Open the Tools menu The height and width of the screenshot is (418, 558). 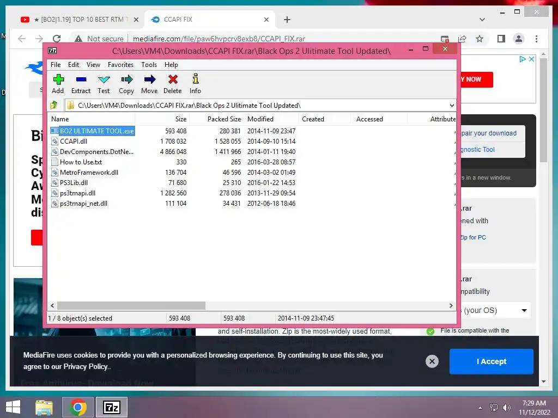pyautogui.click(x=149, y=65)
